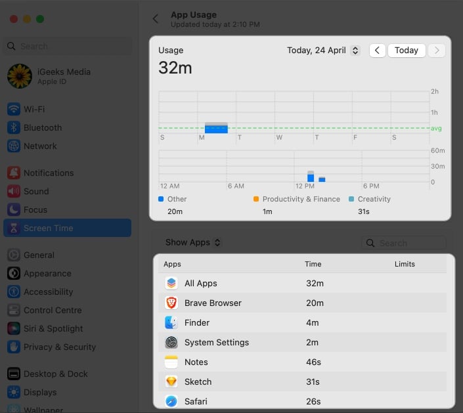This screenshot has height=413, width=463.
Task: Click the Limits column header
Action: pyautogui.click(x=405, y=264)
